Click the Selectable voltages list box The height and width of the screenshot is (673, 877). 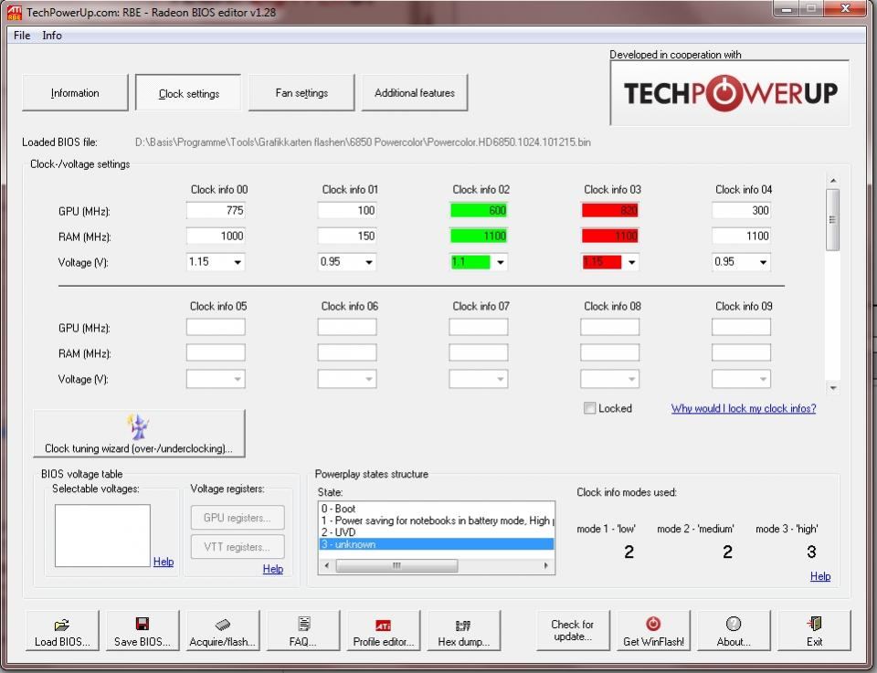pyautogui.click(x=102, y=535)
